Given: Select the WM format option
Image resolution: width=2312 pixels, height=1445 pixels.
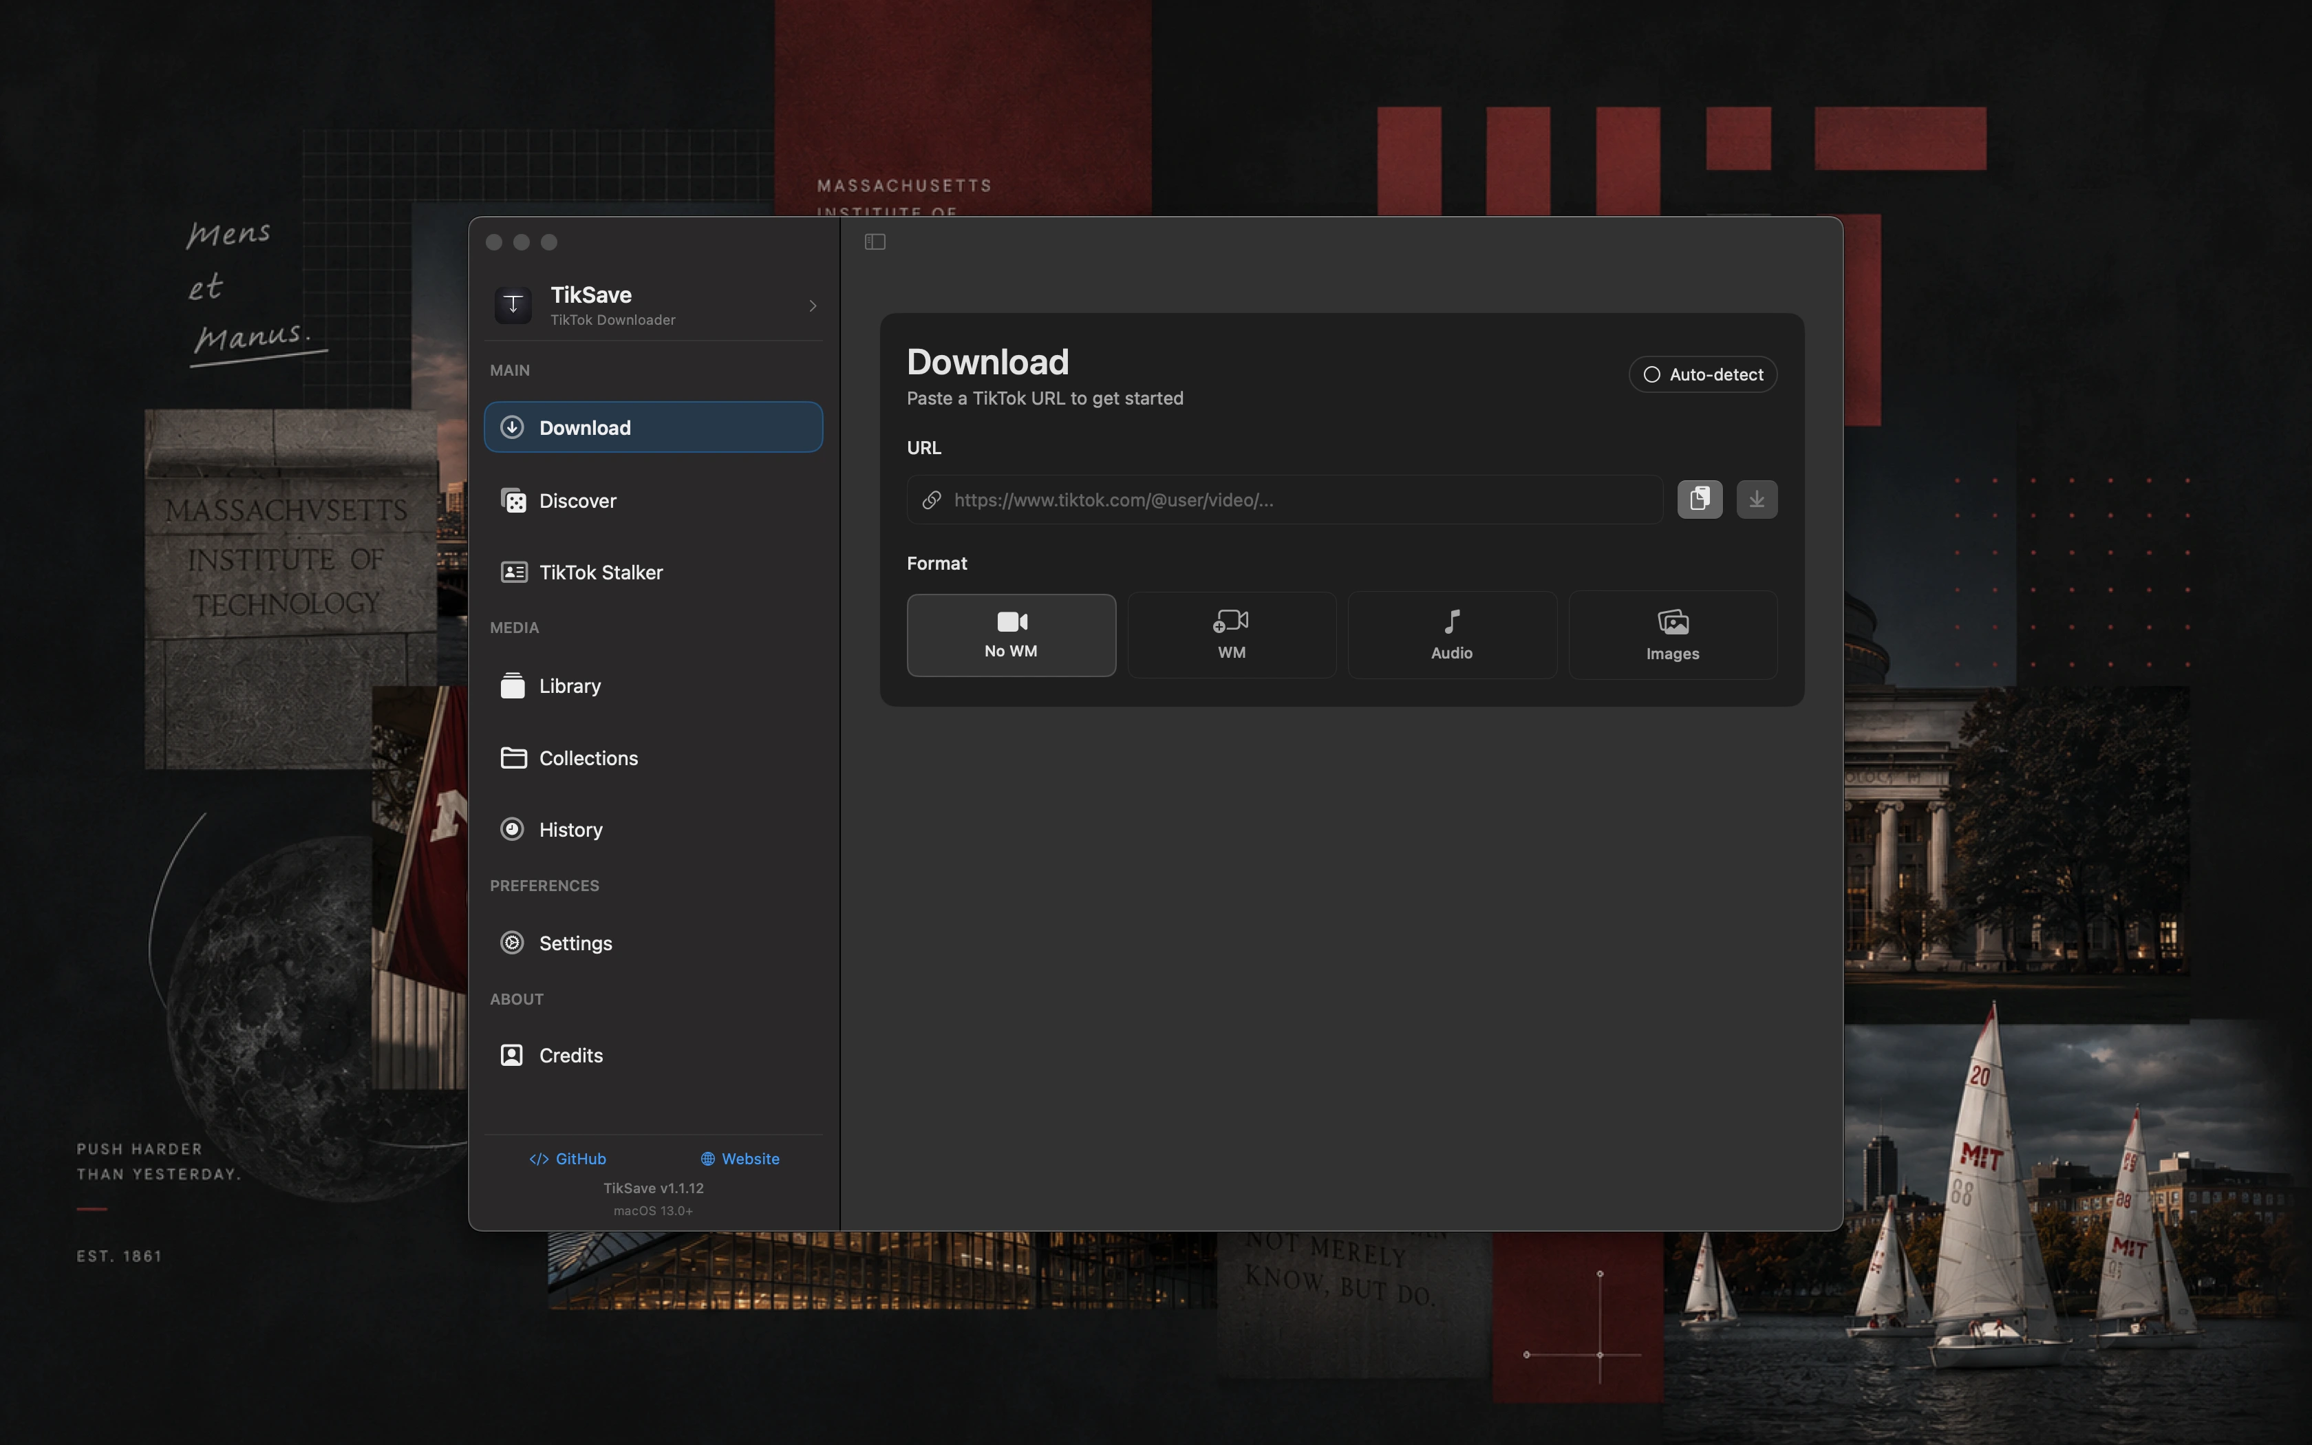Looking at the screenshot, I should pos(1232,636).
